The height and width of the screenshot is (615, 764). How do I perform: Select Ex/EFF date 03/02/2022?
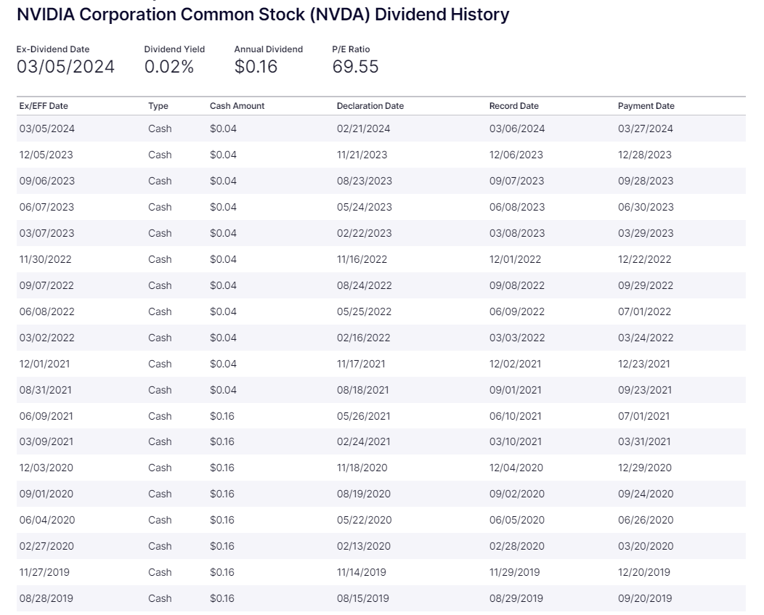pos(47,338)
